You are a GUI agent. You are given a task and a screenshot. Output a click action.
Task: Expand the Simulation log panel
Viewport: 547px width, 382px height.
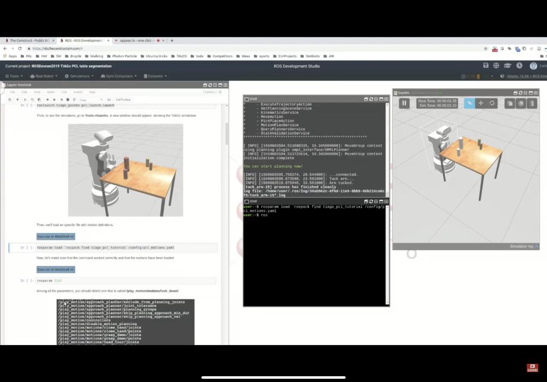coord(524,246)
